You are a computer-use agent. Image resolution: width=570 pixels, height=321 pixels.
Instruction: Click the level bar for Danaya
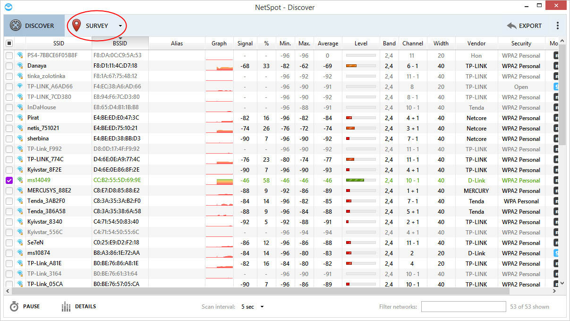pyautogui.click(x=361, y=66)
